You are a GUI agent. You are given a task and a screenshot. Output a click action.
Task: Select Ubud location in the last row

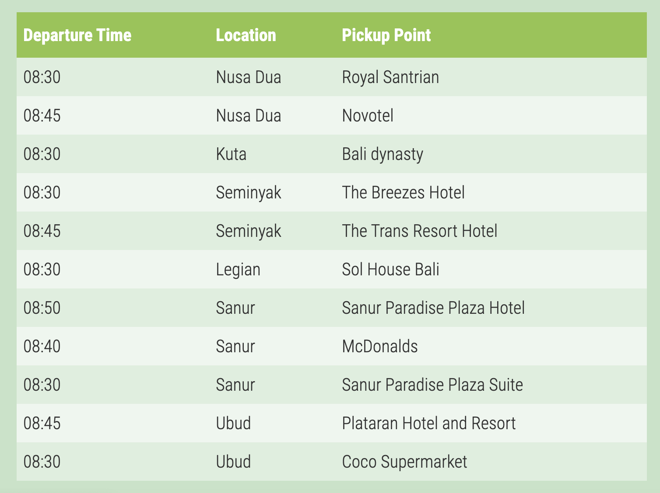233,462
